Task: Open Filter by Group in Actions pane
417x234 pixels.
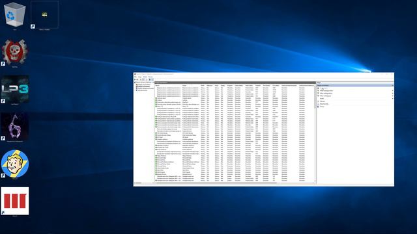Action: coord(355,96)
